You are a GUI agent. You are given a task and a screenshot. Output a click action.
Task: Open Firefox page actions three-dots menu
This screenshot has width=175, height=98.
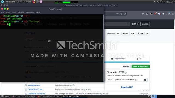tap(117, 14)
